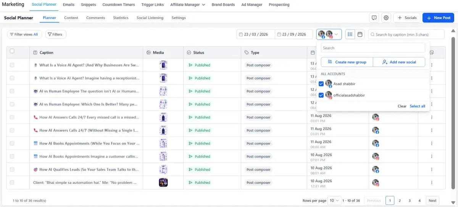Go to page 2 of results
Screen dimensions: 458x207
pos(400,201)
